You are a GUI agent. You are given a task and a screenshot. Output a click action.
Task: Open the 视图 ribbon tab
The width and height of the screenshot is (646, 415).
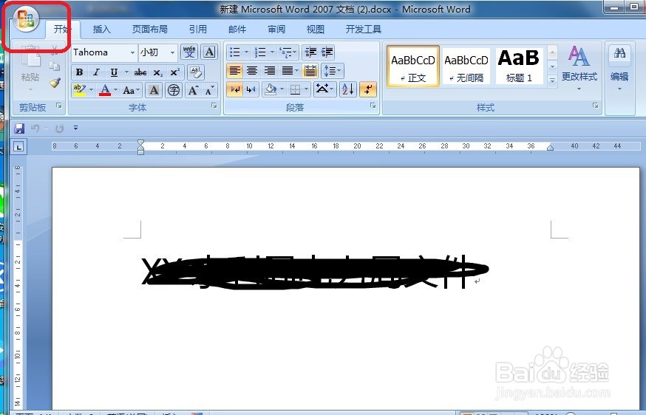[315, 30]
